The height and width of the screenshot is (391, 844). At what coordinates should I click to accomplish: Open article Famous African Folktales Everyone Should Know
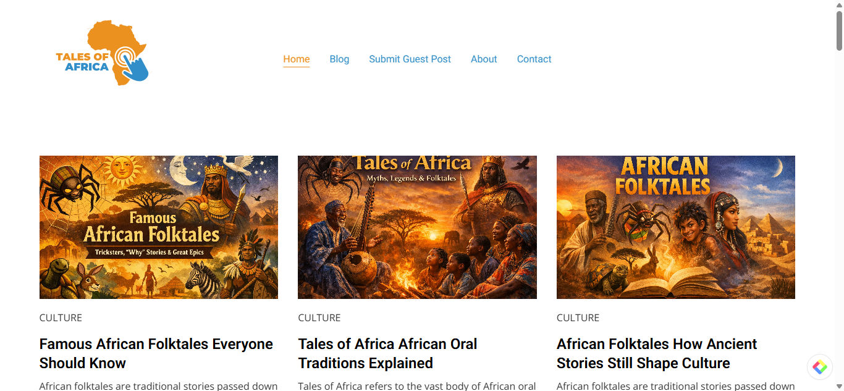(x=156, y=353)
